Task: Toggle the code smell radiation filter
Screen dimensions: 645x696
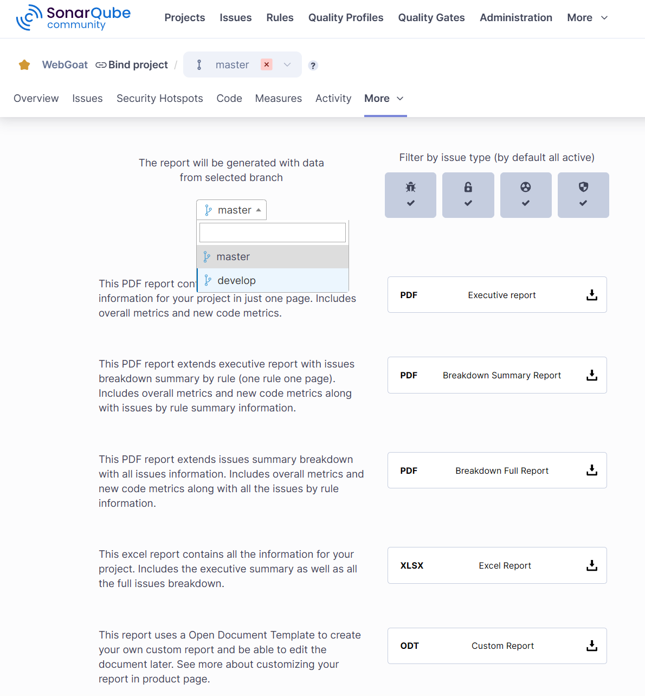Action: tap(525, 195)
